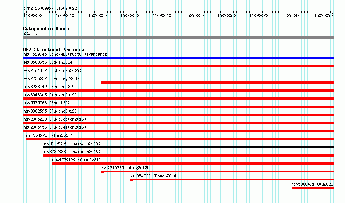Click ruler position 16090000

tap(33, 15)
